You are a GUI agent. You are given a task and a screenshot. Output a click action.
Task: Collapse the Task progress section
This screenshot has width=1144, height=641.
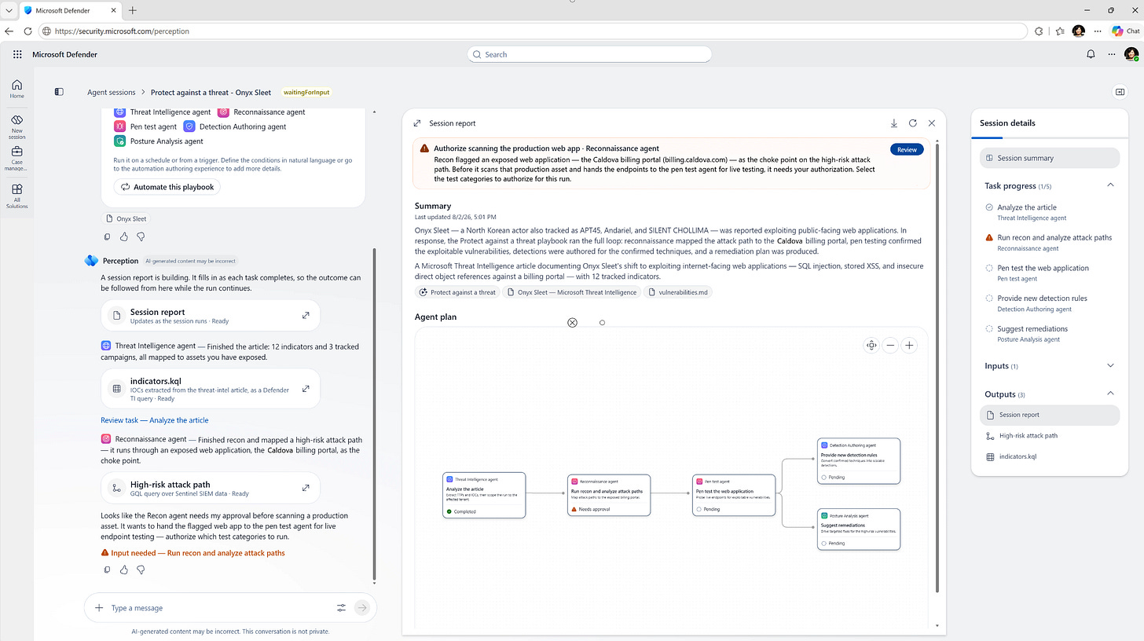click(x=1110, y=185)
